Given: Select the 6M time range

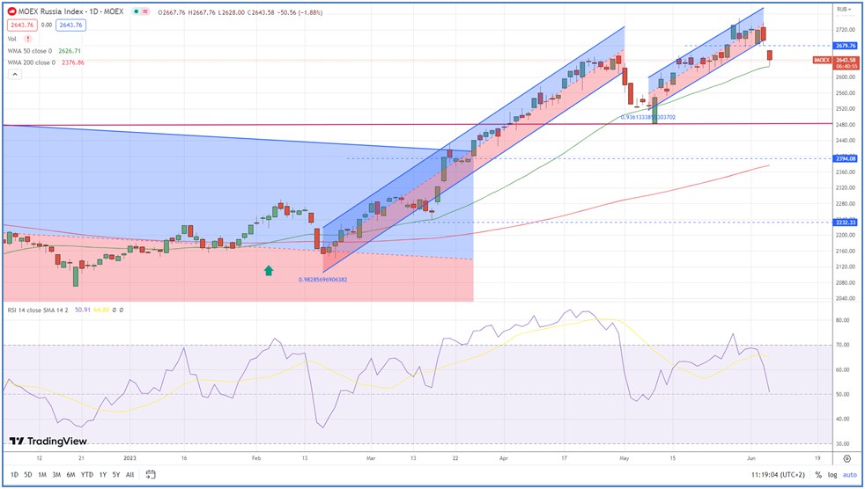Looking at the screenshot, I should pos(70,475).
